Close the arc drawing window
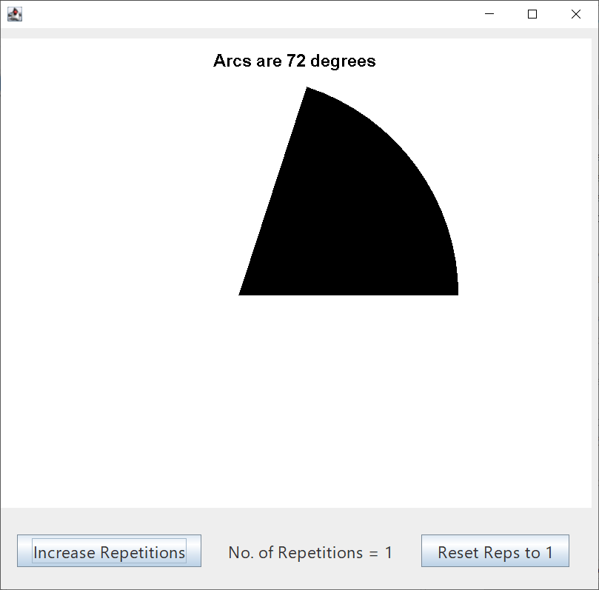599x590 pixels. click(575, 14)
